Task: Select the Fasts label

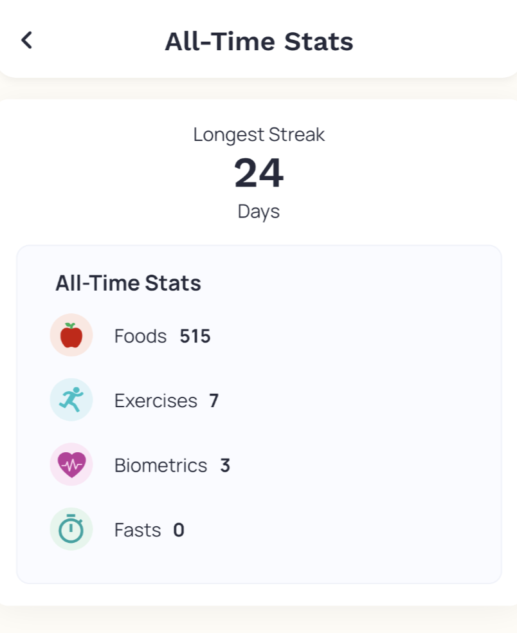Action: coord(138,529)
